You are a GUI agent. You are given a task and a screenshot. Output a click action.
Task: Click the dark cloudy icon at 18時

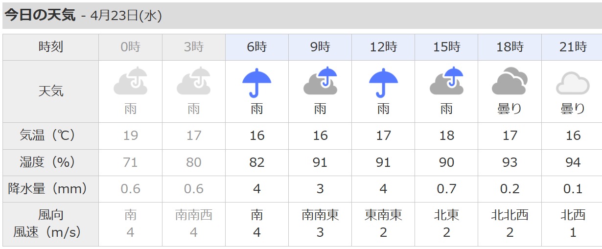(509, 81)
